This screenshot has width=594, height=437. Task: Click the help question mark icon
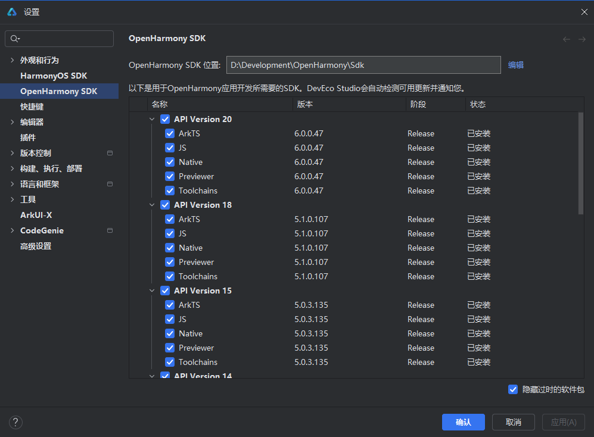click(15, 422)
